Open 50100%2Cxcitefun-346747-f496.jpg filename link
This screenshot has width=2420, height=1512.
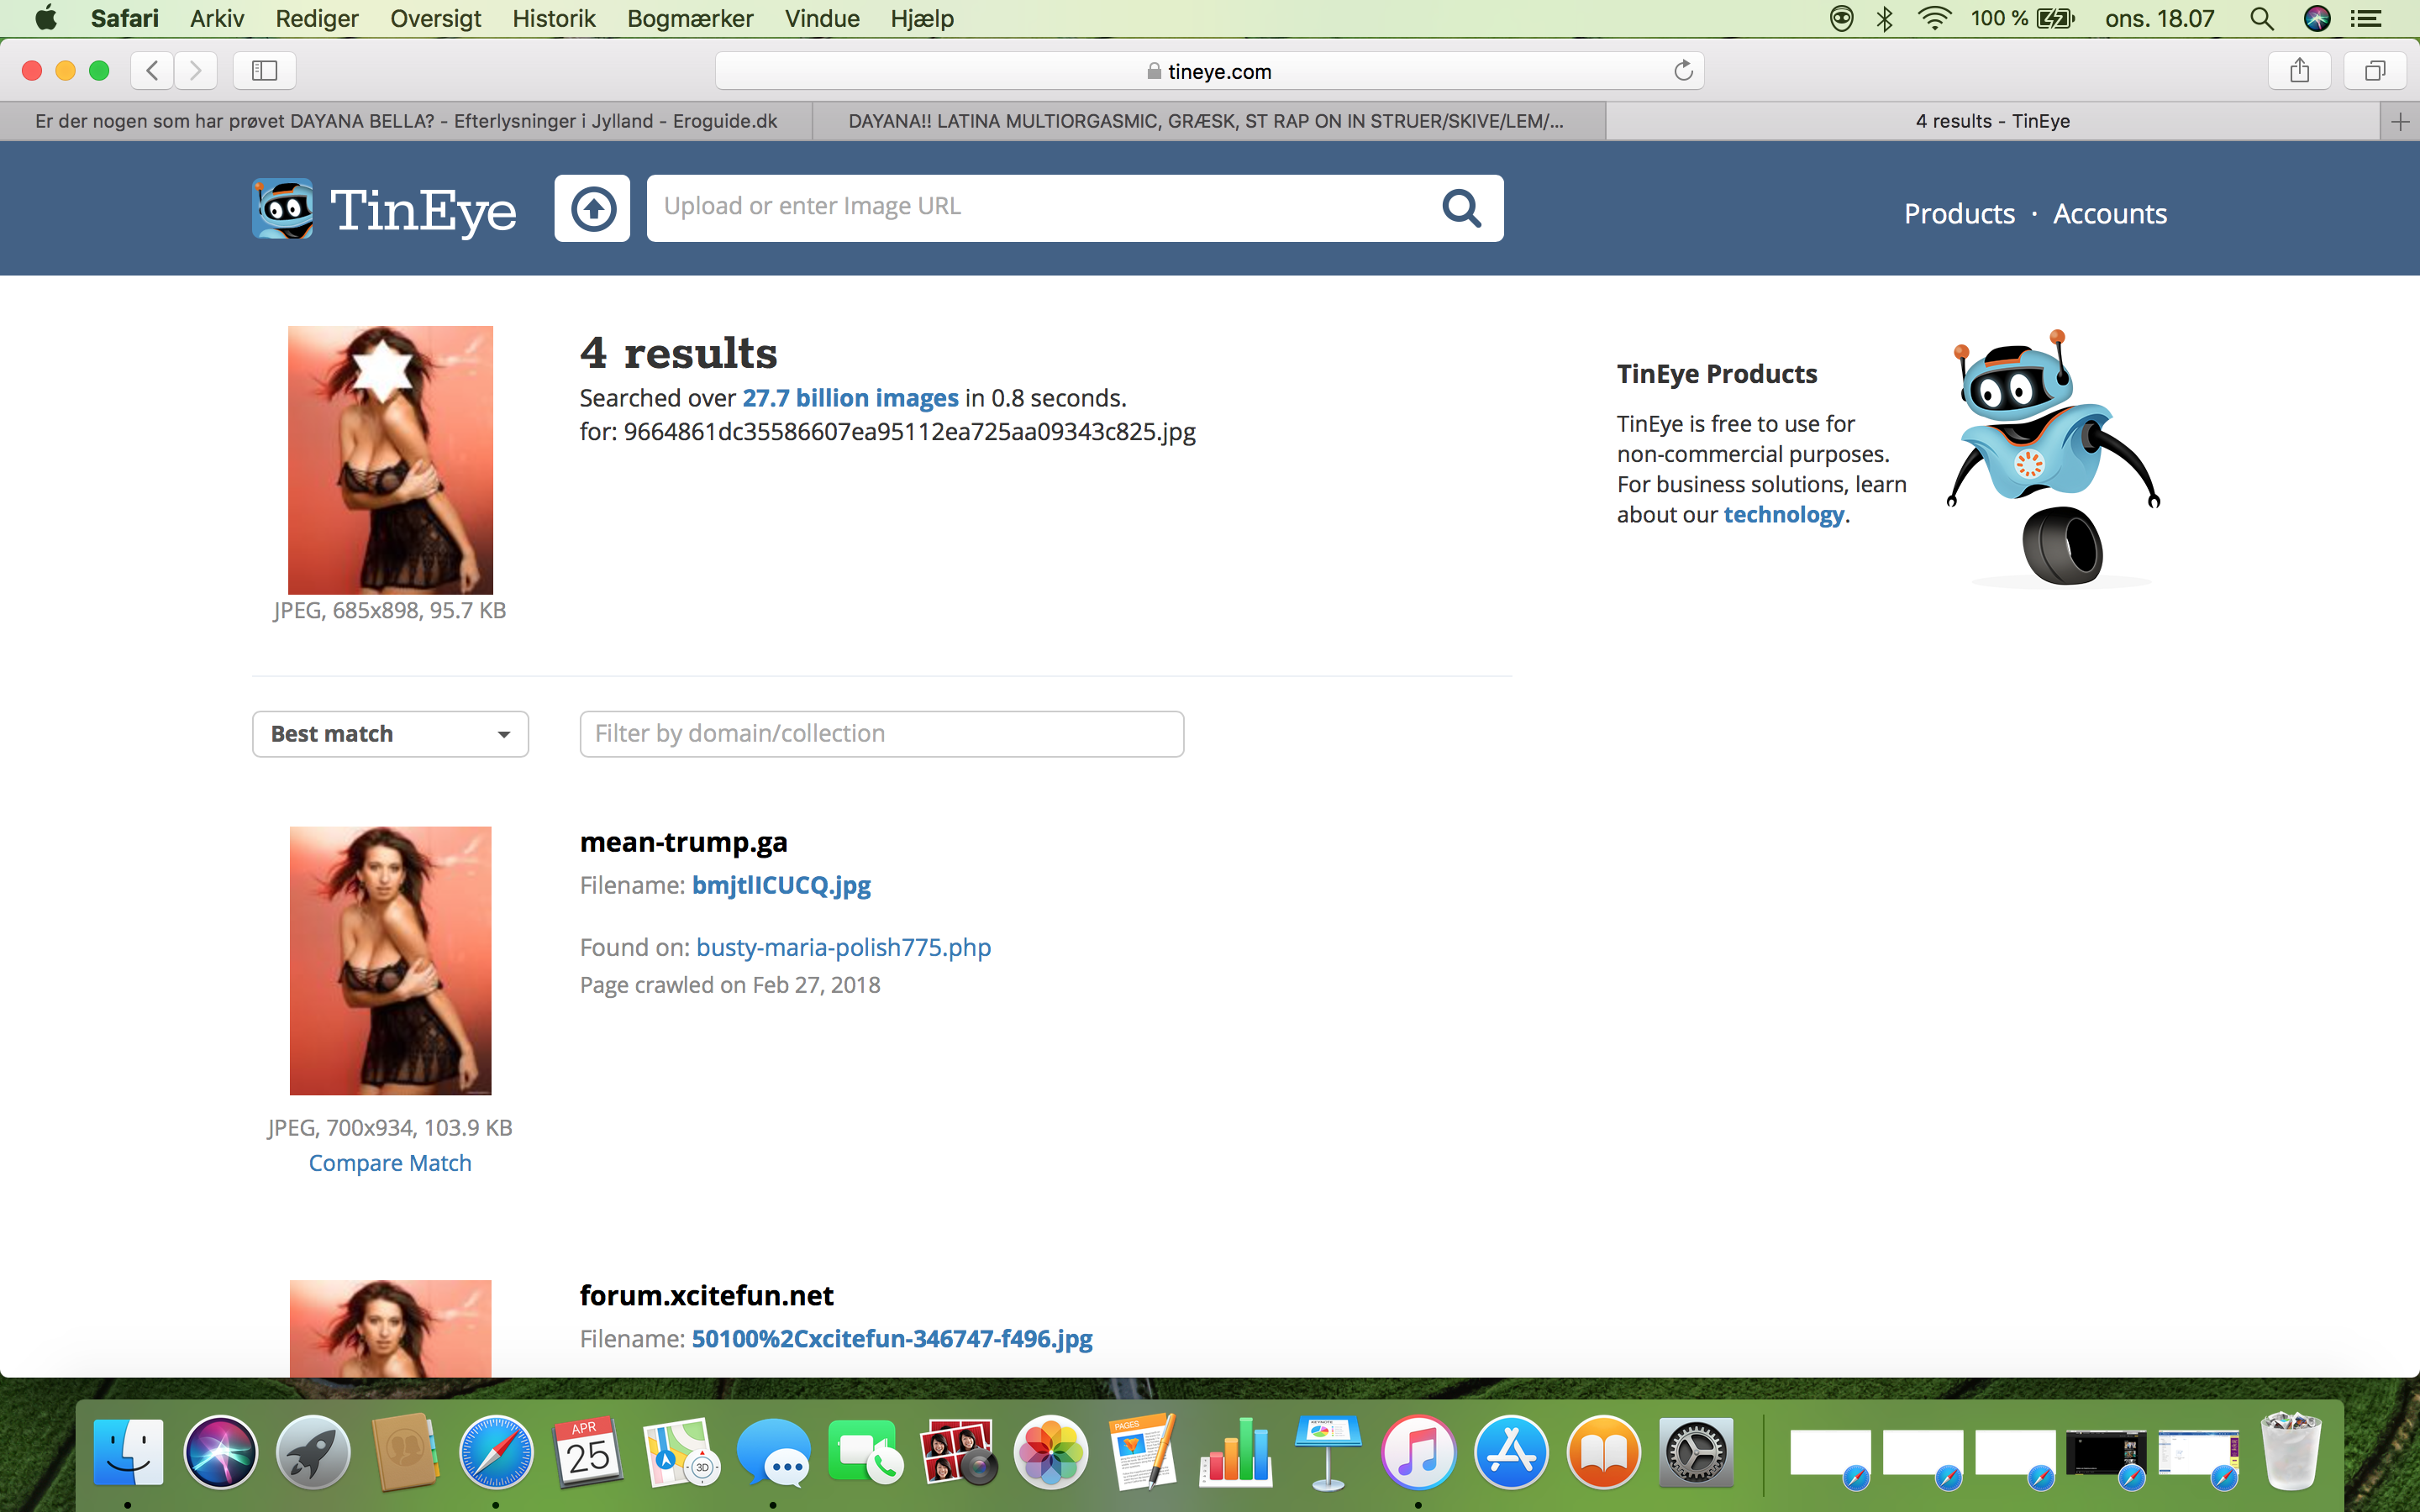pos(892,1338)
